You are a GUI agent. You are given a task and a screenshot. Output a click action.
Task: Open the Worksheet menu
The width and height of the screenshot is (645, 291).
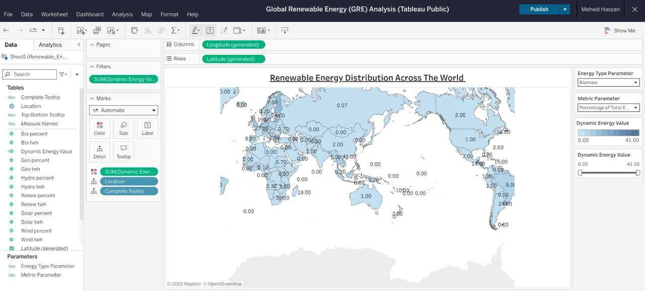pos(54,15)
